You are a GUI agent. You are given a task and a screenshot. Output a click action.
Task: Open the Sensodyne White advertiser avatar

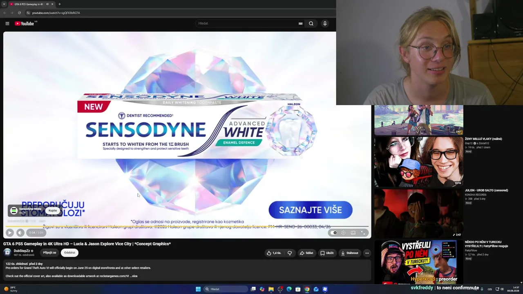point(13,211)
